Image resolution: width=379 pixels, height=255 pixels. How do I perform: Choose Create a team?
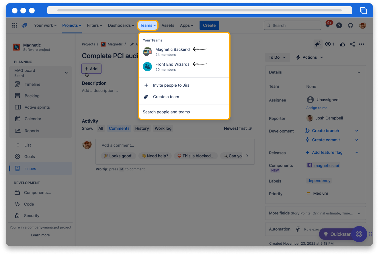tap(184, 97)
